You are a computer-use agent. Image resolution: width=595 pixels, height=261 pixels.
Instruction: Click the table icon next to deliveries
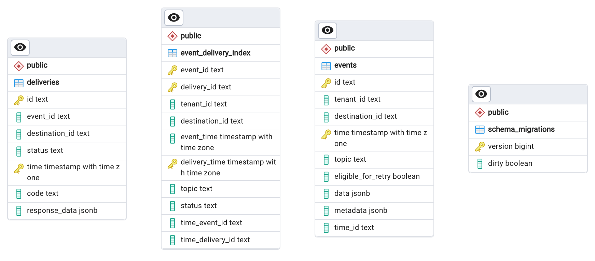19,83
